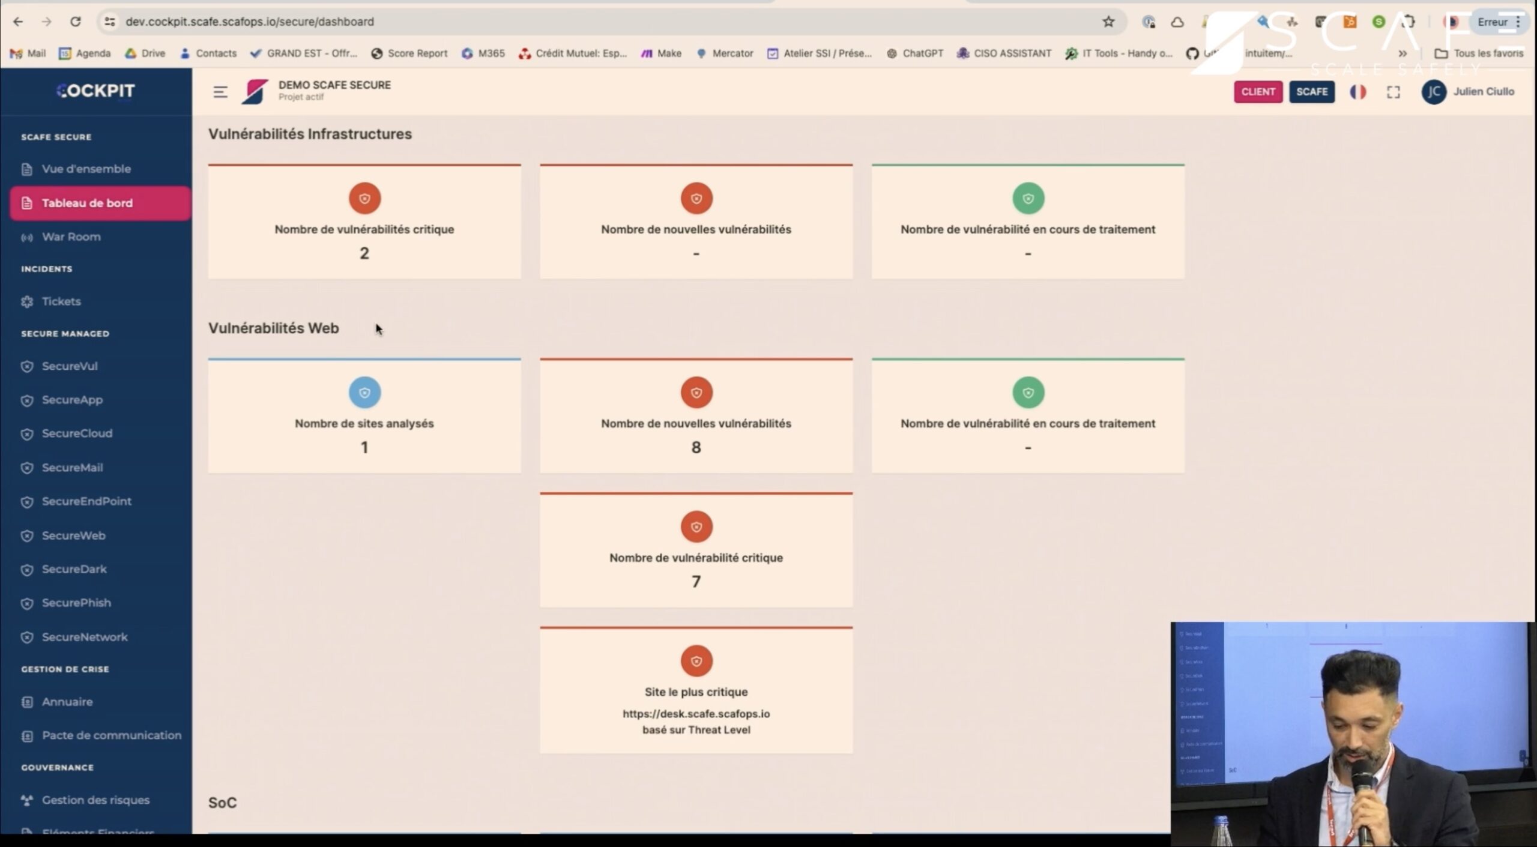Screen dimensions: 1537x847
Task: Open the SecureWeb panel
Action: [x=74, y=535]
